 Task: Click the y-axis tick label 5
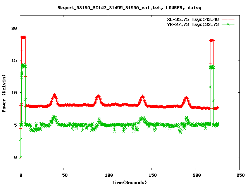(15, 125)
